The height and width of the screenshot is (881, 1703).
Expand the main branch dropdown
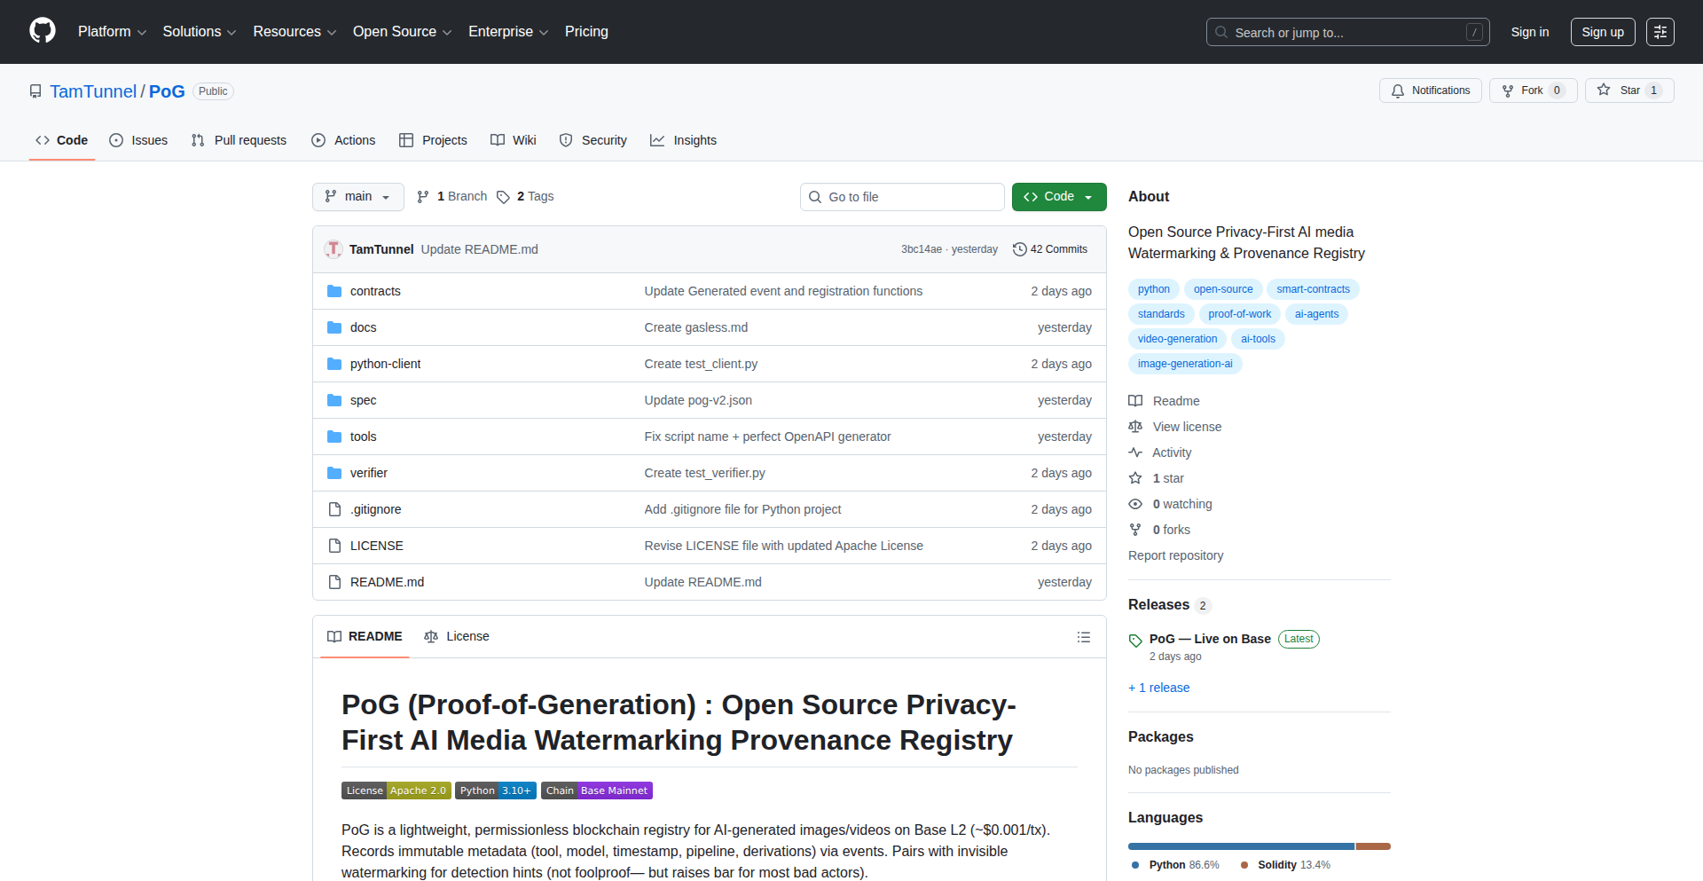(x=357, y=197)
